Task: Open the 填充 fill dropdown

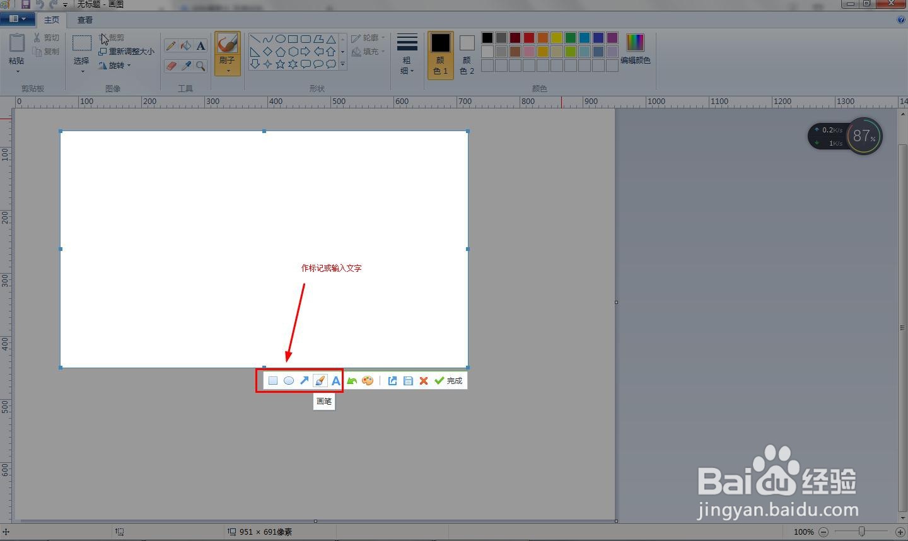Action: point(368,52)
